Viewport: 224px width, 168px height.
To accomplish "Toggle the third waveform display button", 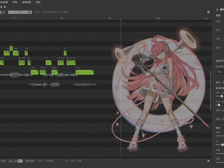I will [x=20, y=12].
